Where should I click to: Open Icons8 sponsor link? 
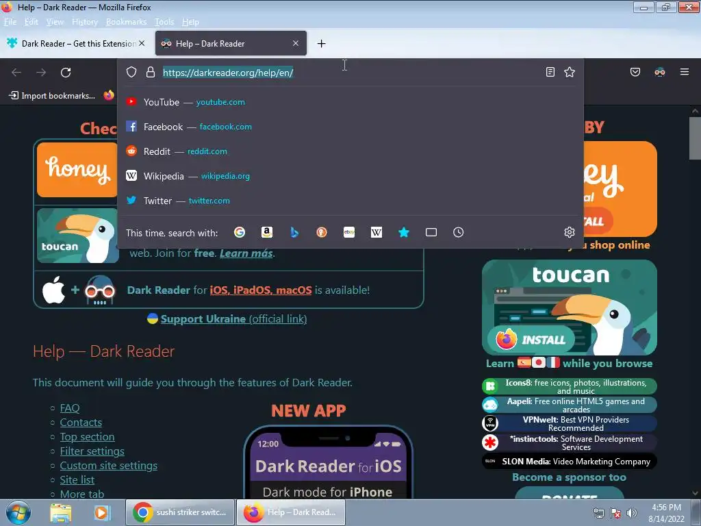pos(569,386)
